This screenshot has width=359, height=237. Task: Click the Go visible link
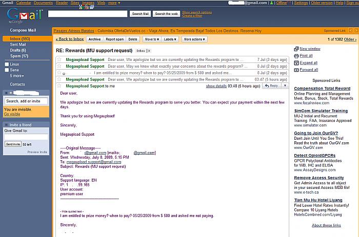click(12, 114)
